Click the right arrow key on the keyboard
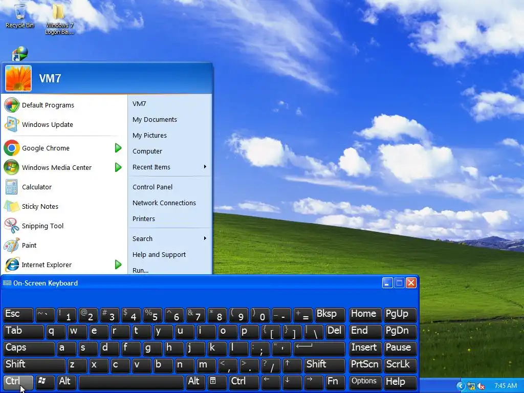The width and height of the screenshot is (524, 393). tap(314, 382)
